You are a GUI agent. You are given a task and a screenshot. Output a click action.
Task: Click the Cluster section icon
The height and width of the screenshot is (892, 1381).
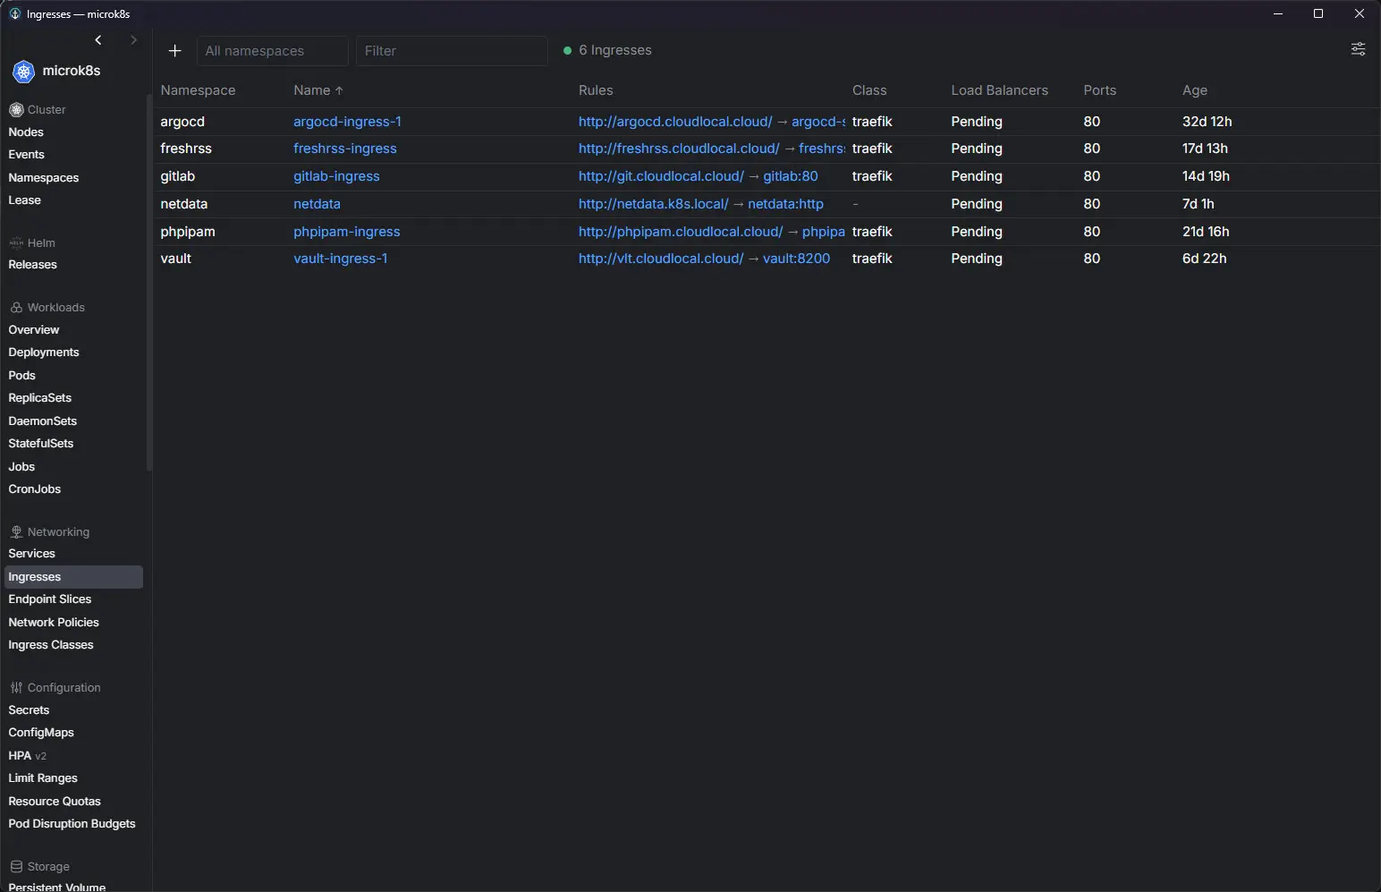click(16, 110)
